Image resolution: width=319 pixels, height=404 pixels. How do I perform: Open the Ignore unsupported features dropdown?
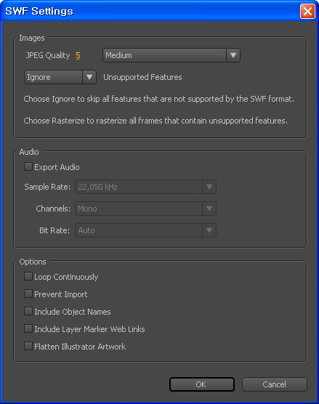coord(60,77)
